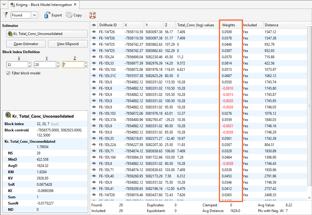Viewport: 312px width, 215px height.
Task: Select the SoR value 0.0675428
Action: point(44,184)
